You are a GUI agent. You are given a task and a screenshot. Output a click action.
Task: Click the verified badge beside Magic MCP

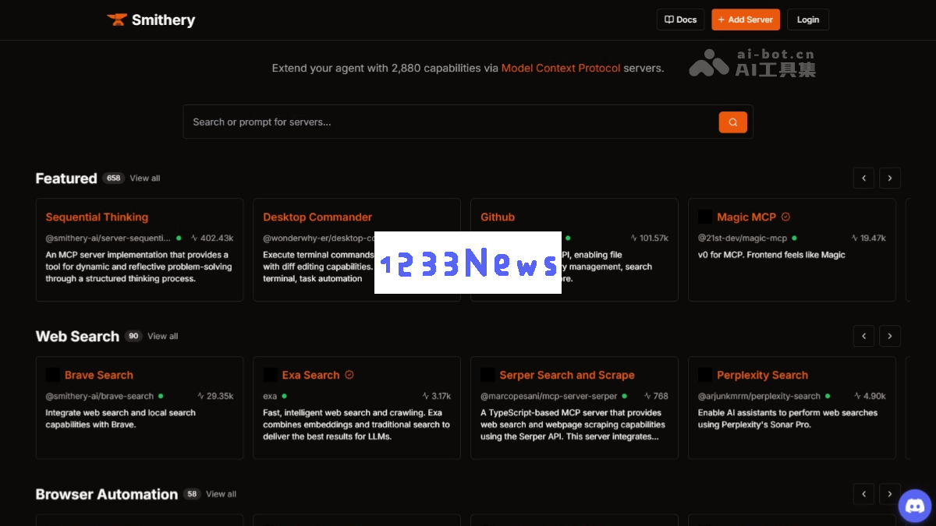click(785, 217)
